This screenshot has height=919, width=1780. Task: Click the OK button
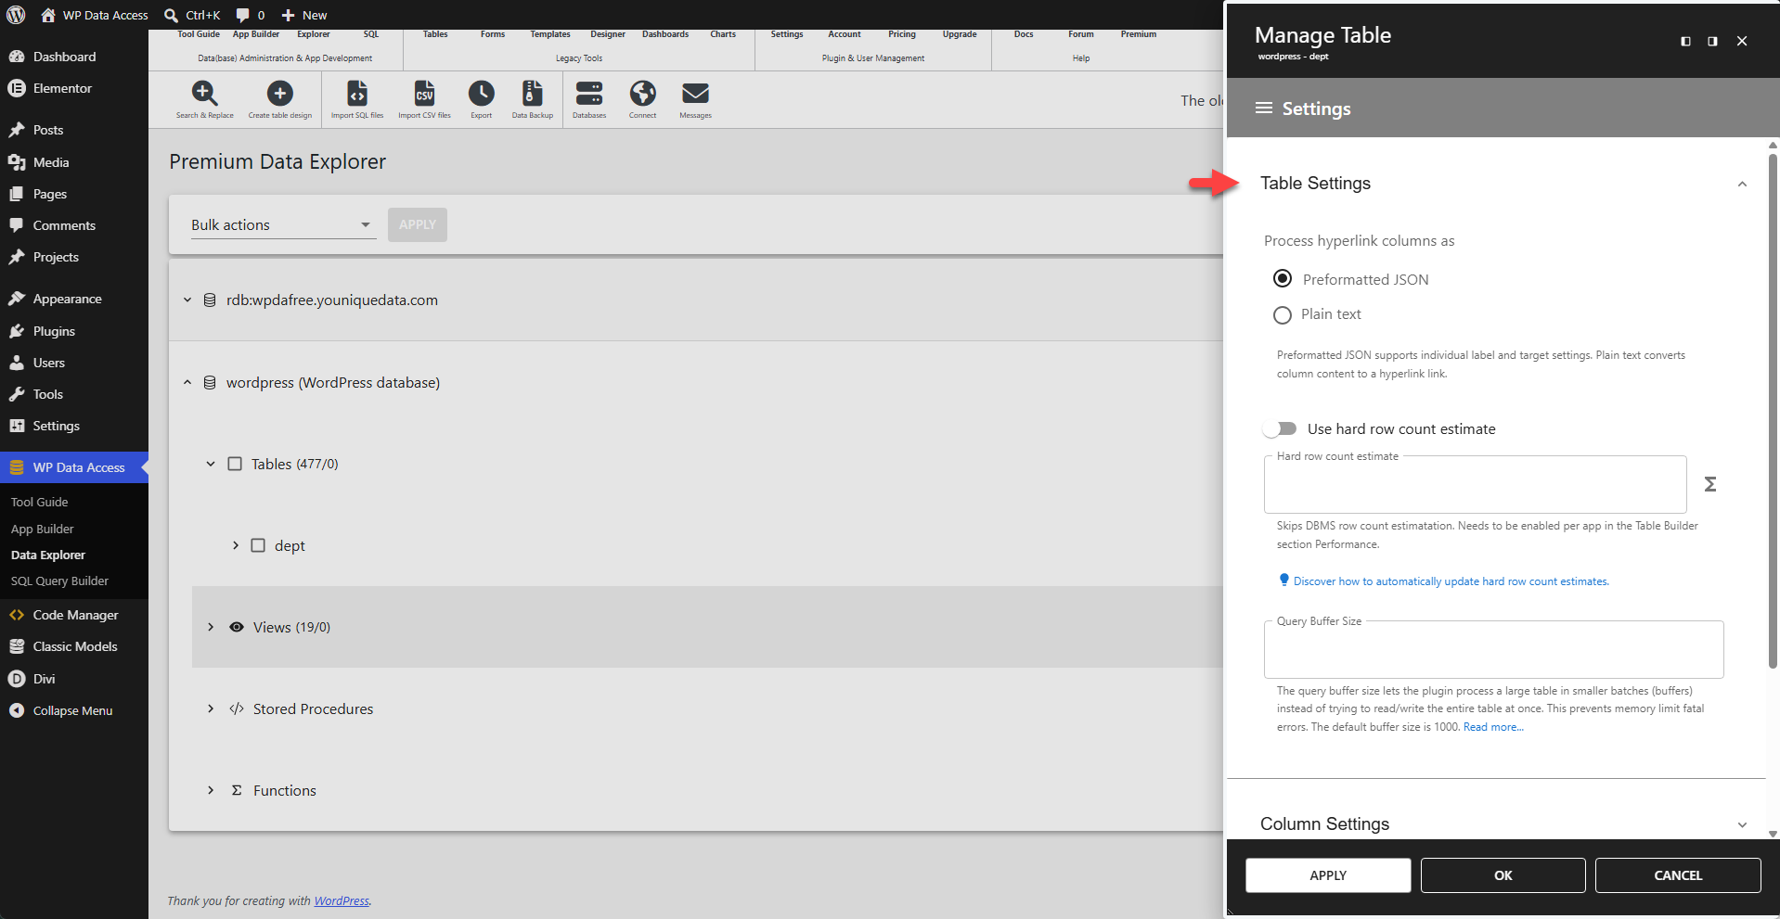click(x=1503, y=875)
